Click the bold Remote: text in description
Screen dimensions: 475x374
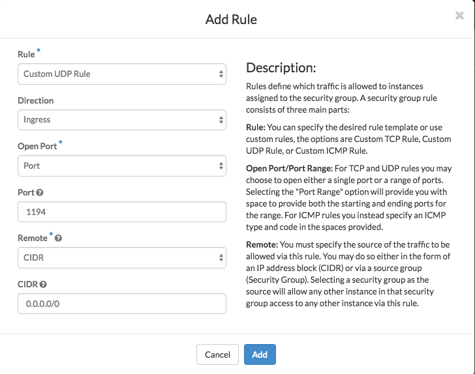[x=262, y=244]
